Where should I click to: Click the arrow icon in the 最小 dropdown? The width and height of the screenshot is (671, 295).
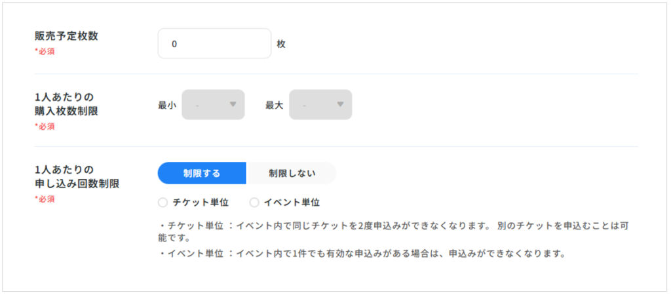tap(233, 105)
